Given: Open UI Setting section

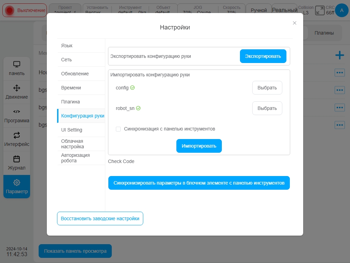Looking at the screenshot, I should click(x=81, y=130).
